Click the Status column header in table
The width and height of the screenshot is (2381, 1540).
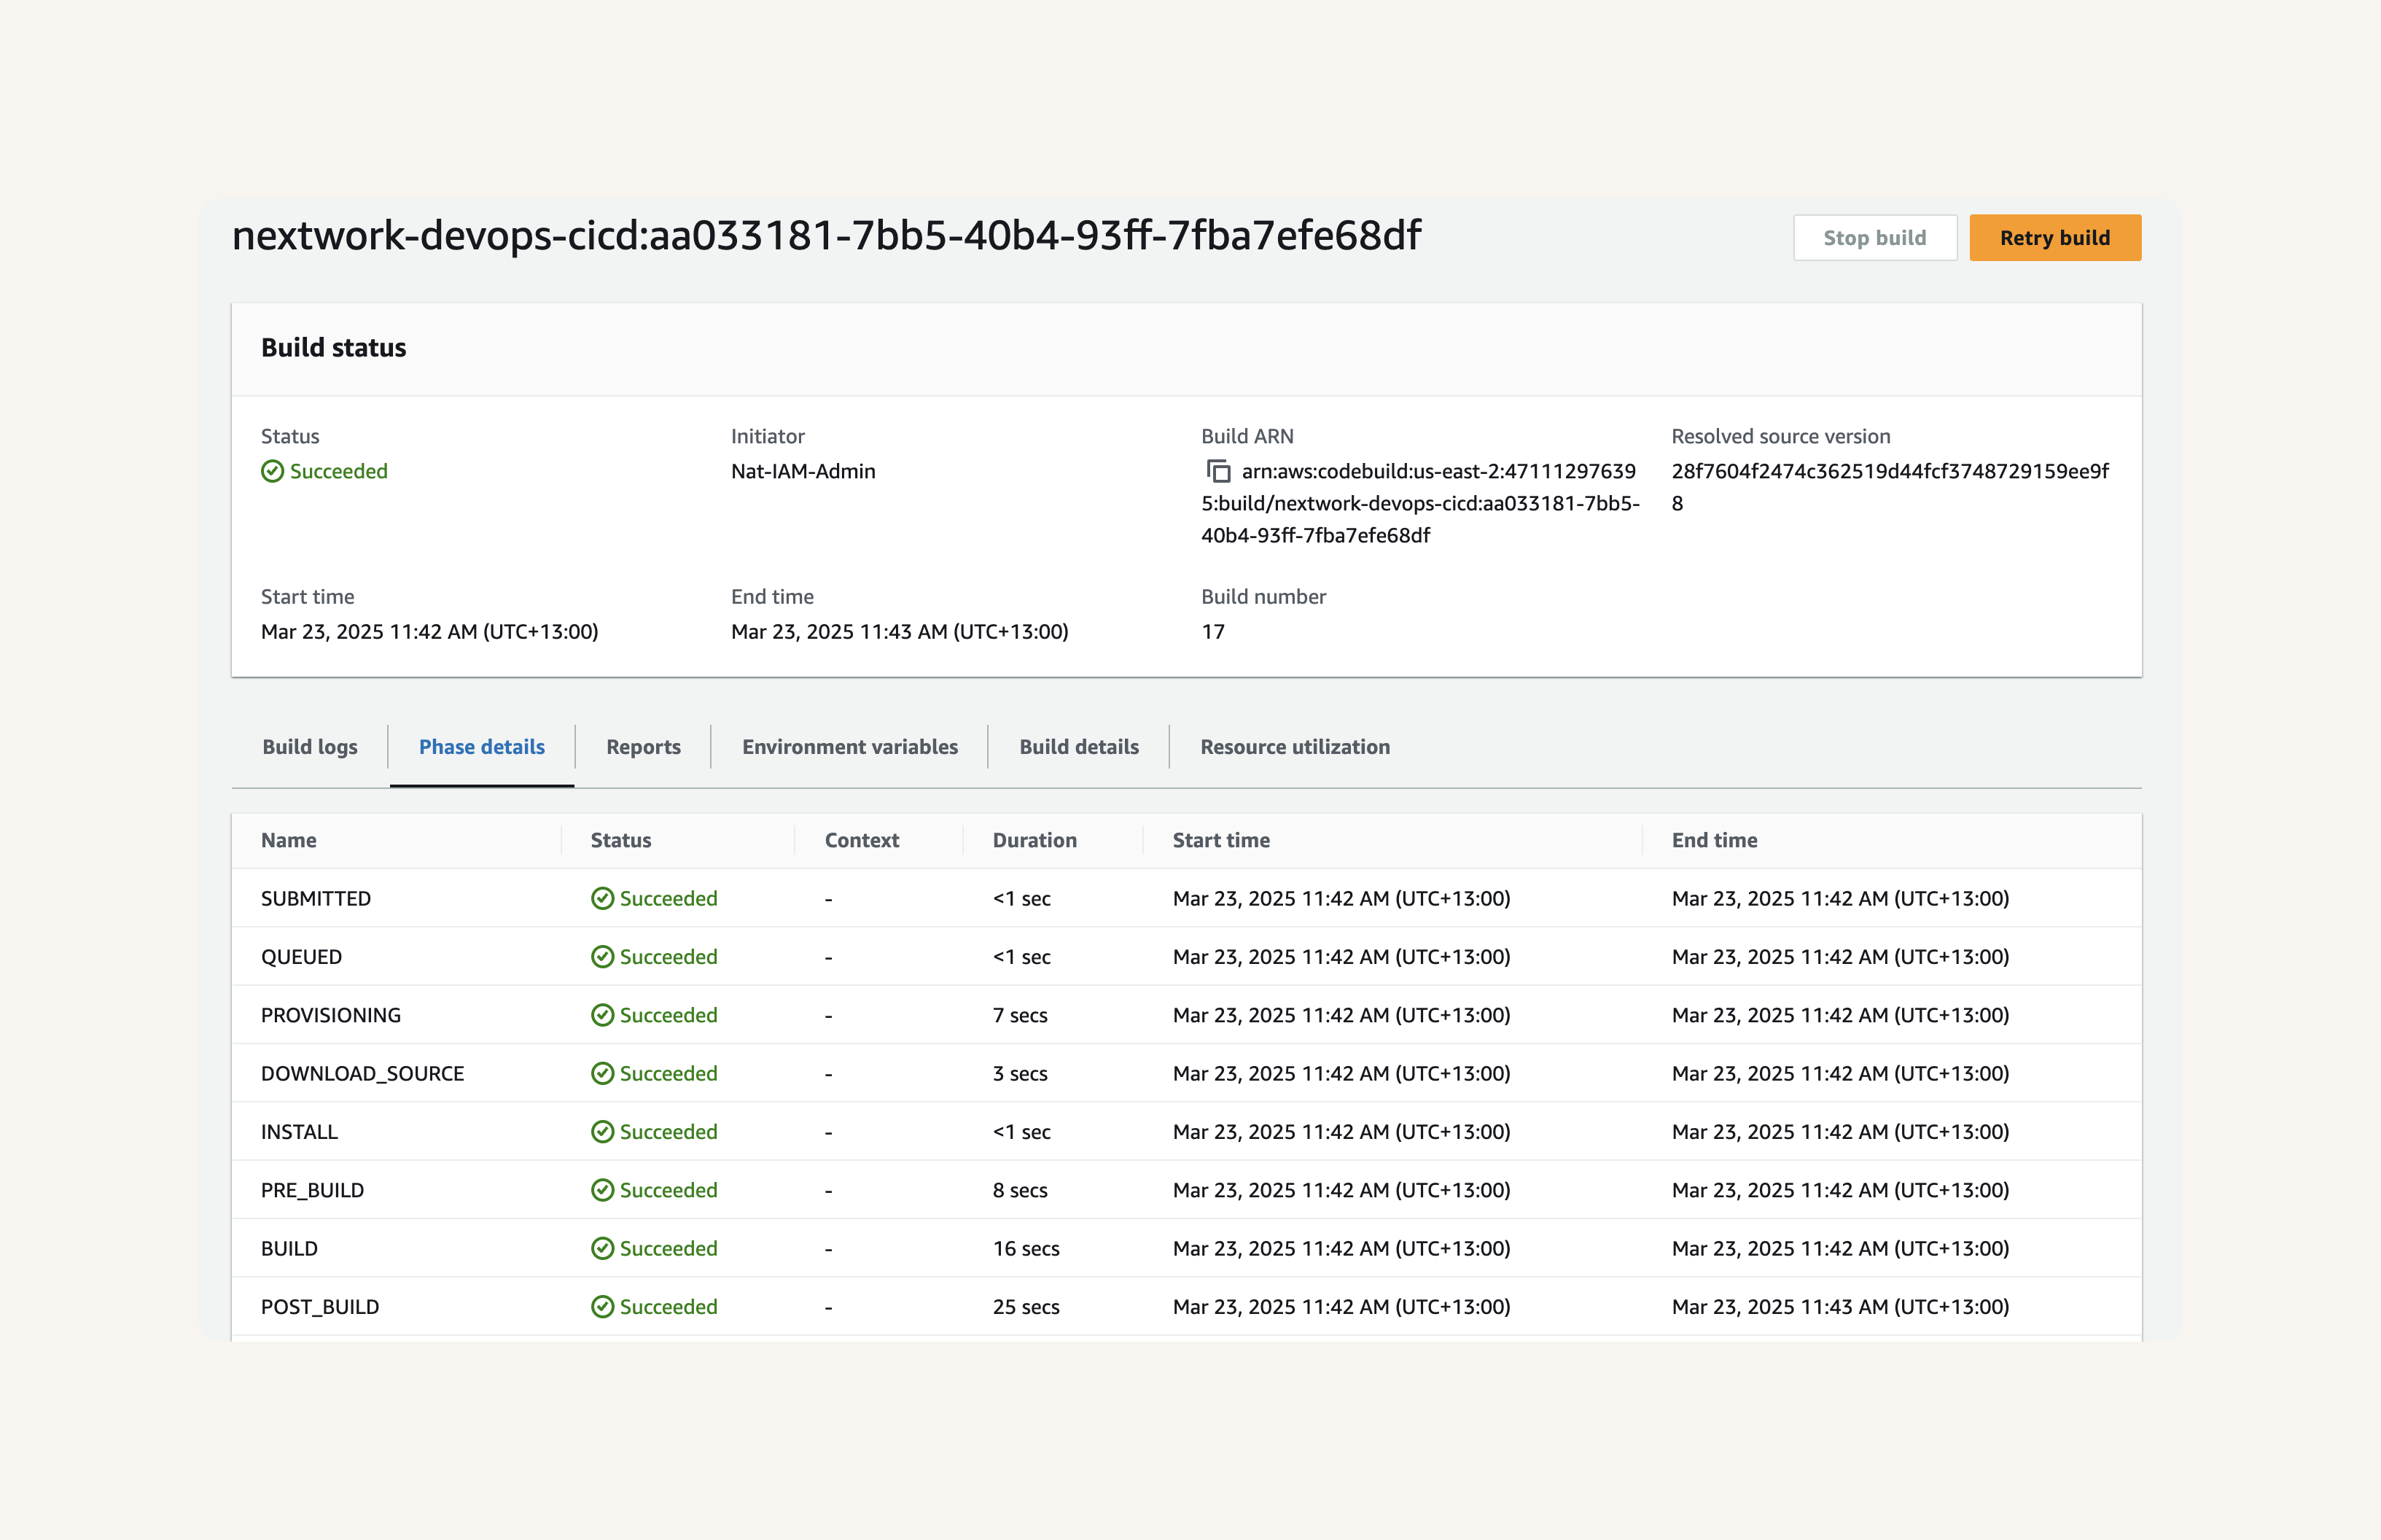pyautogui.click(x=620, y=840)
